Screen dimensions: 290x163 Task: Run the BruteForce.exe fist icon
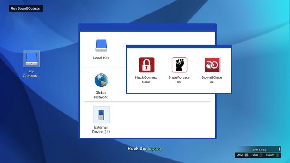click(179, 65)
